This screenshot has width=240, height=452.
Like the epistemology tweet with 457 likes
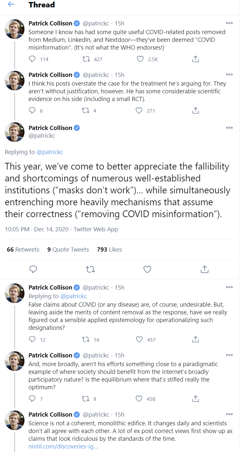click(139, 339)
